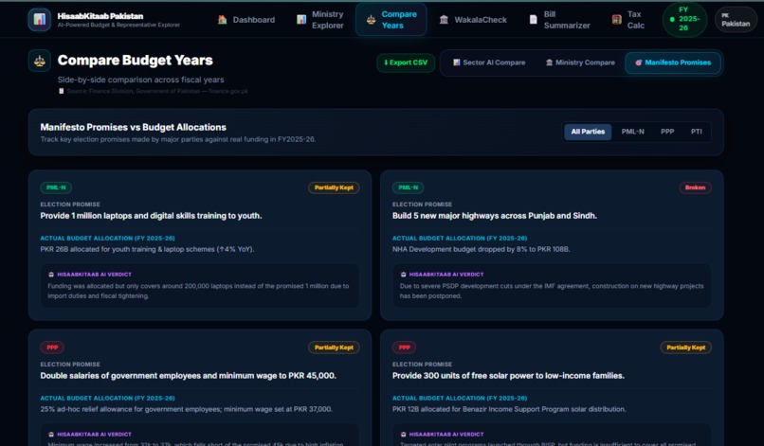The height and width of the screenshot is (446, 764).
Task: Open Ministry Explorer page
Action: pos(320,20)
